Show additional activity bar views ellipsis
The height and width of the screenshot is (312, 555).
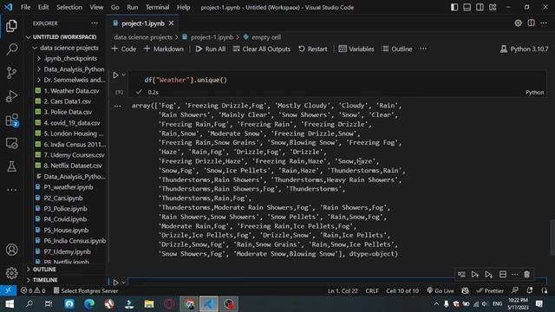[11, 190]
